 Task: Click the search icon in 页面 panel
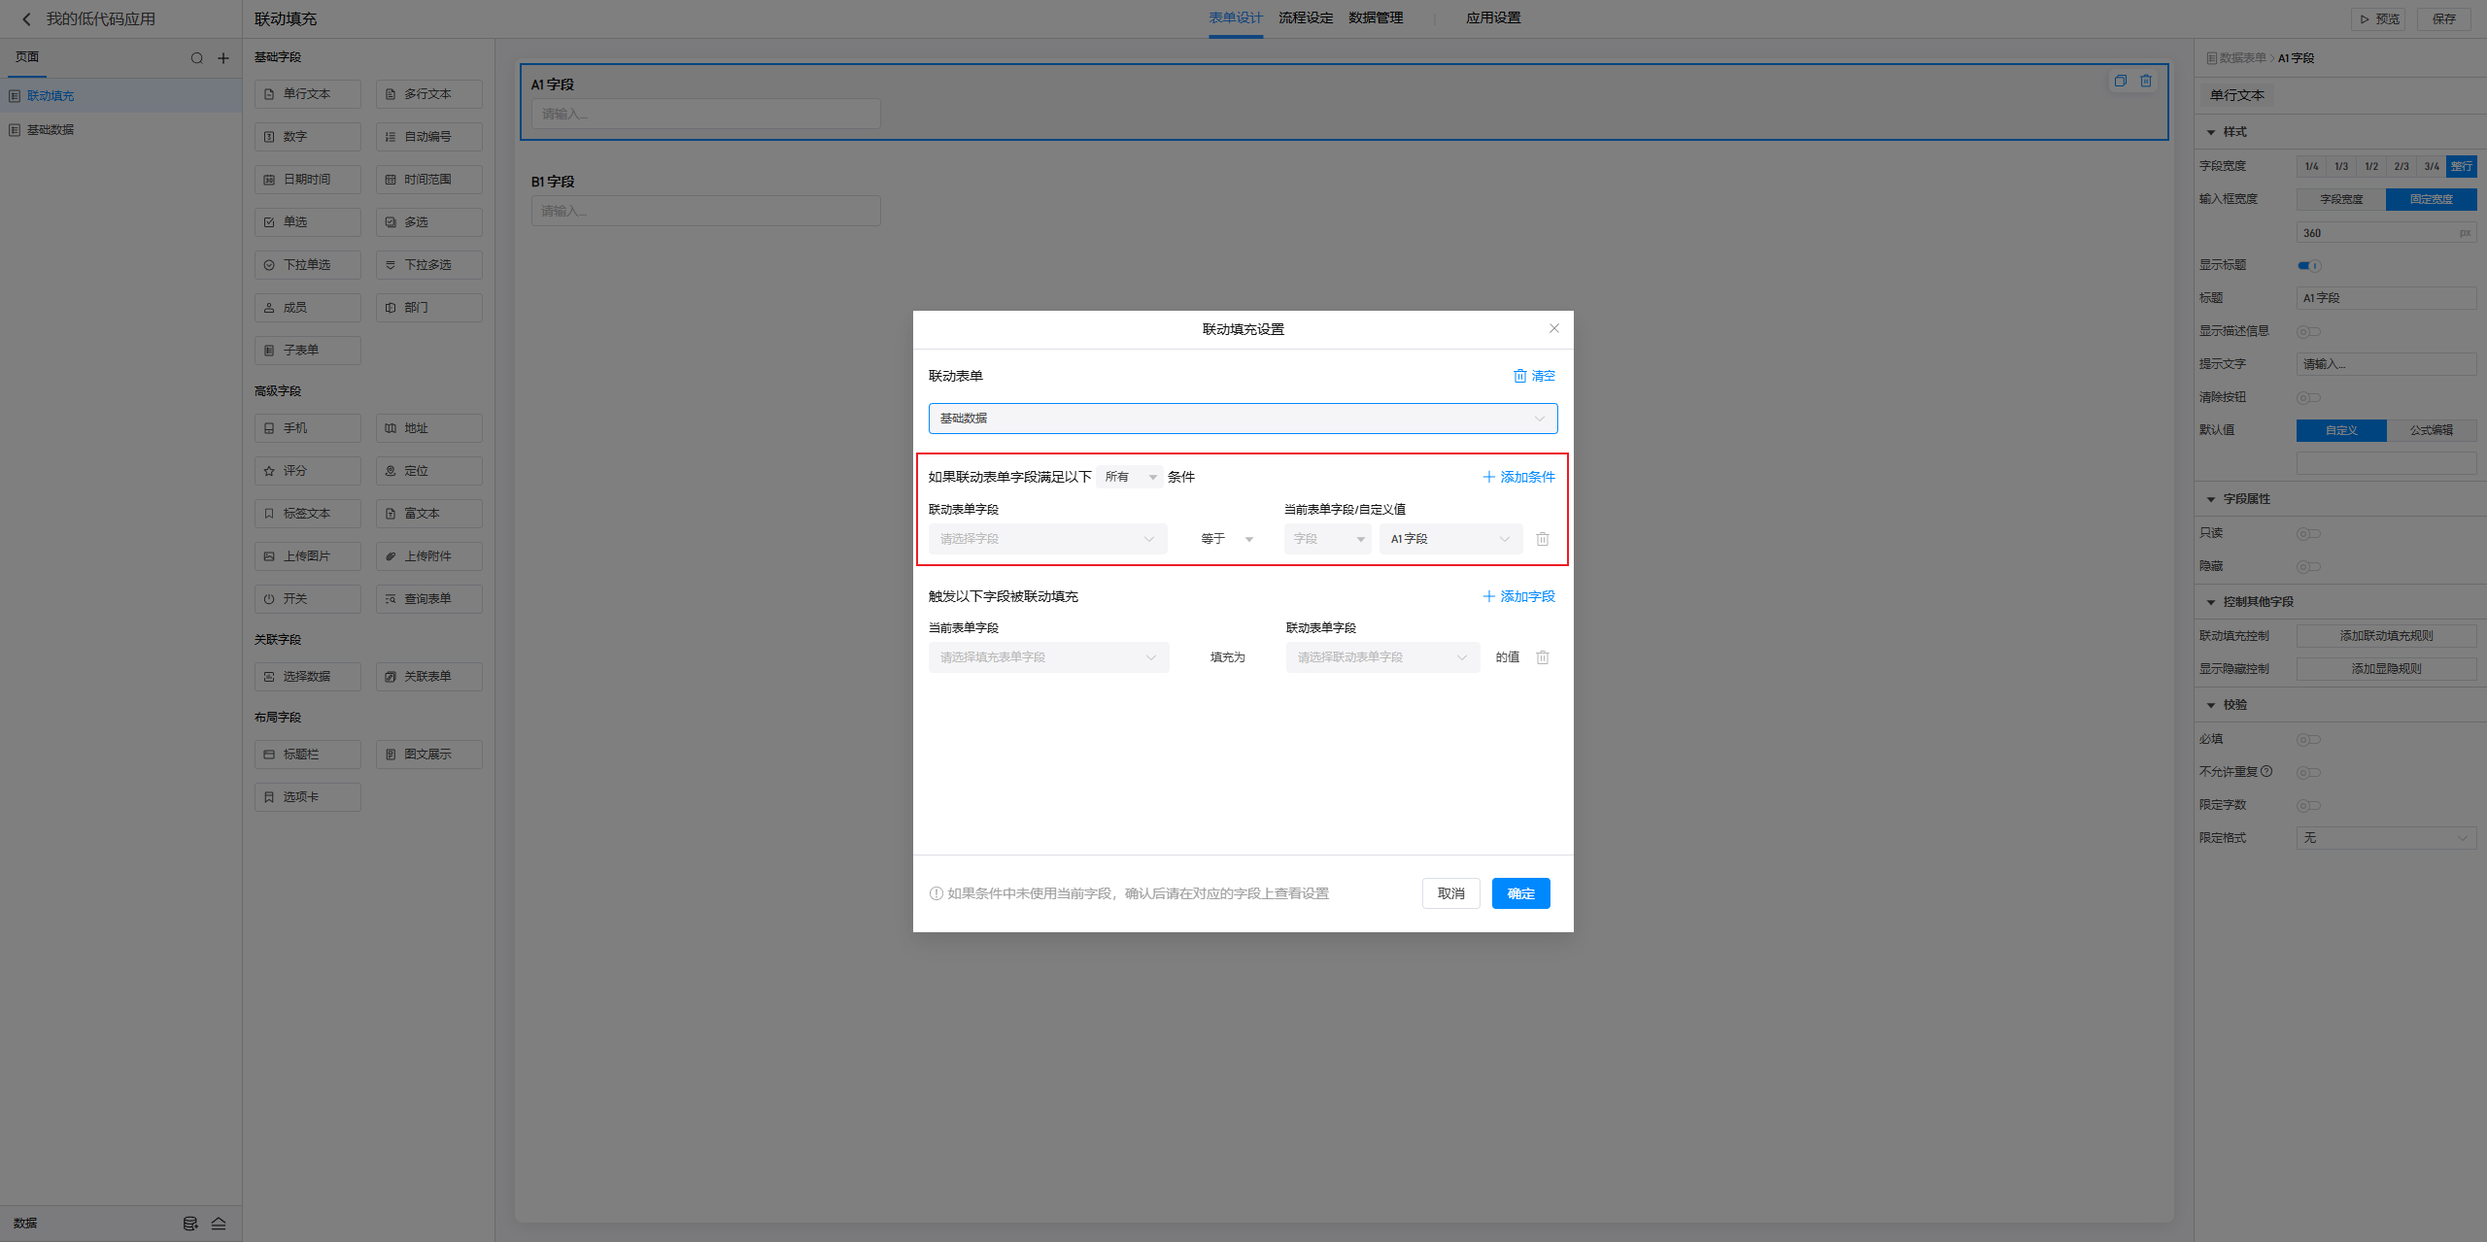196,58
